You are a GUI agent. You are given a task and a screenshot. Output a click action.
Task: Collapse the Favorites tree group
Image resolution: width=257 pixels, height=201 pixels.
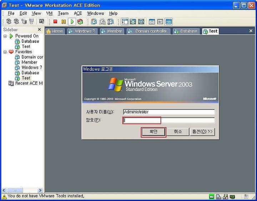pyautogui.click(x=5, y=52)
